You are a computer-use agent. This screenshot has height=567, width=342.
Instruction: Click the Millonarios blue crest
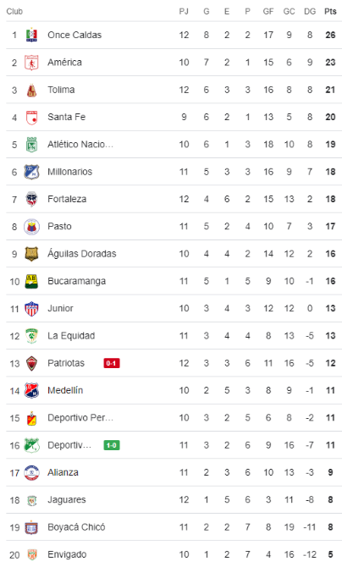click(x=31, y=172)
